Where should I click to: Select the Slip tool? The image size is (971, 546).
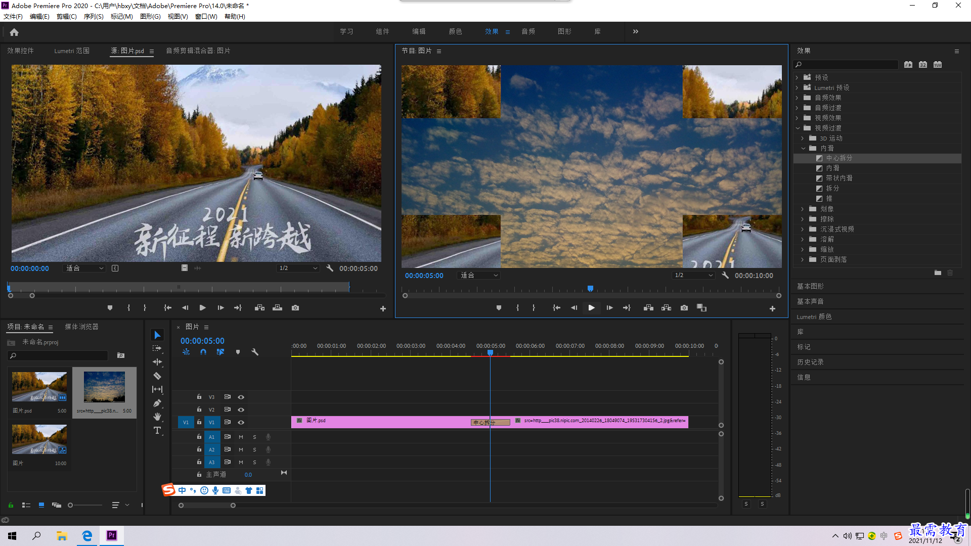point(157,389)
